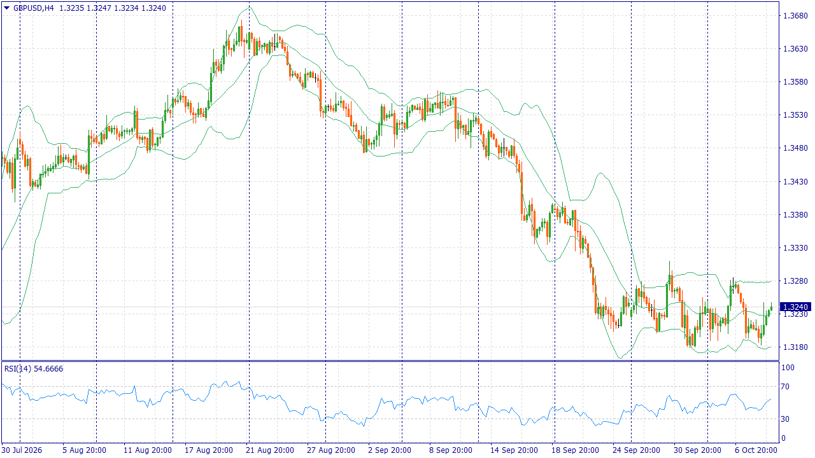Click the 30 Sep 20:00 time label
This screenshot has width=815, height=458.
(x=698, y=450)
